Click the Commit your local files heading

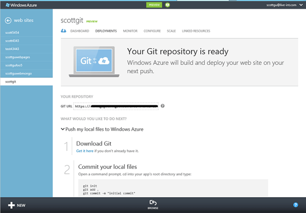point(108,167)
